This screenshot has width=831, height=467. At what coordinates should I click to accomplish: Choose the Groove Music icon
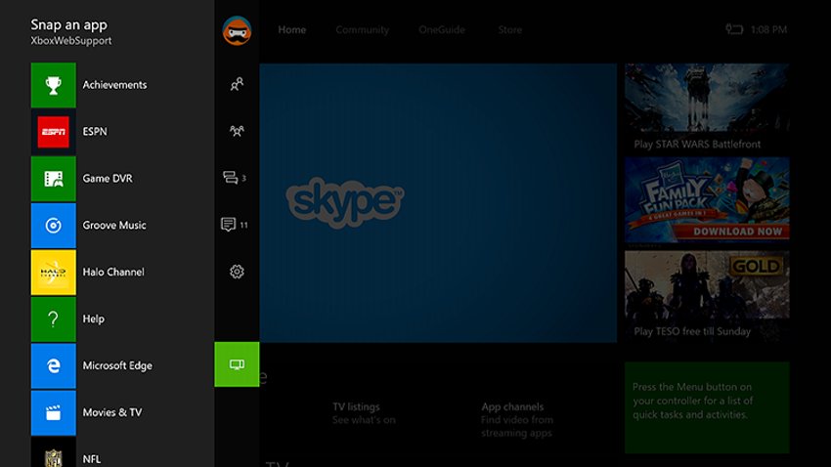(x=53, y=226)
